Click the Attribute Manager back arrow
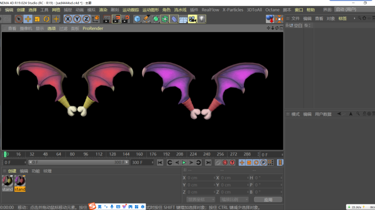The height and width of the screenshot is (210, 375). tap(339, 114)
